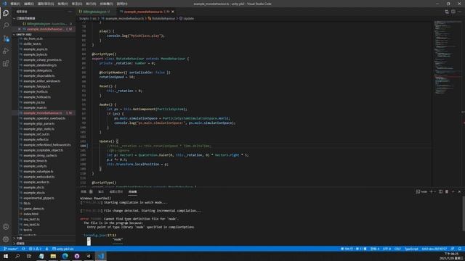The image size is (465, 261).
Task: Open the 檢視 (View) menu
Action: click(62, 4)
